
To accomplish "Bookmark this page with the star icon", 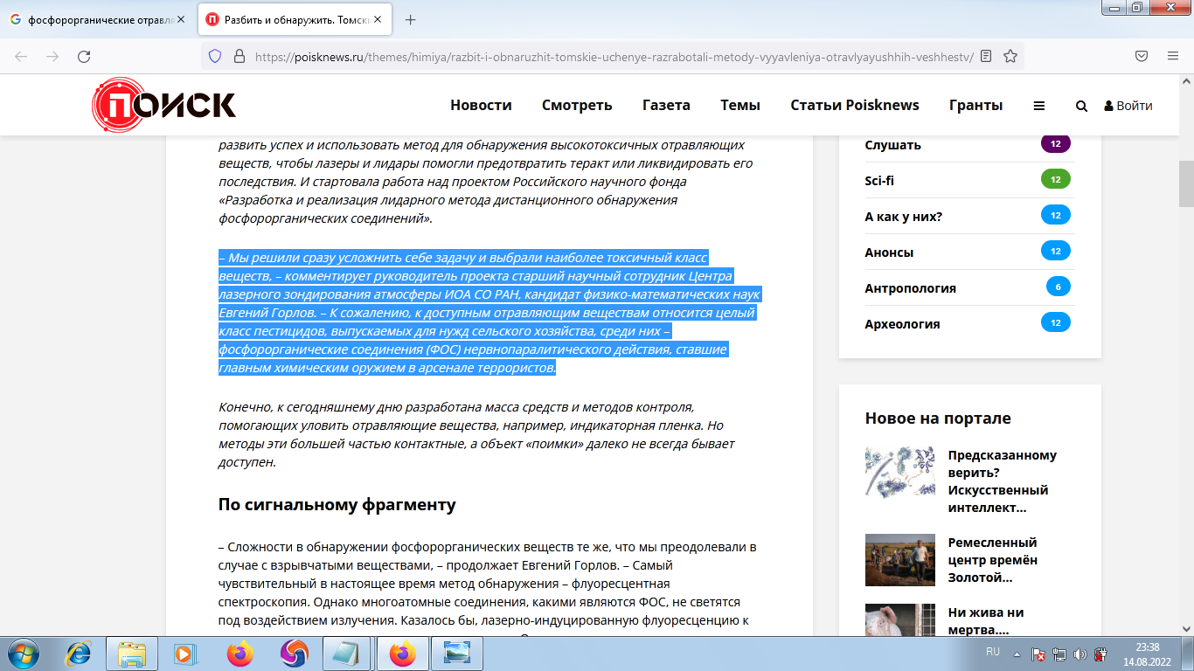I will pos(1010,56).
